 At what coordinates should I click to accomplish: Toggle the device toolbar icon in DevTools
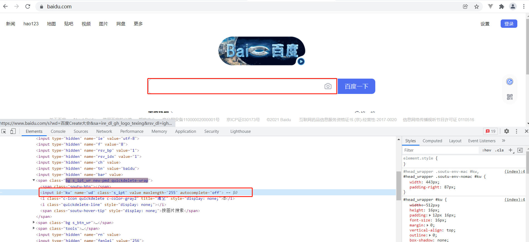pyautogui.click(x=13, y=131)
